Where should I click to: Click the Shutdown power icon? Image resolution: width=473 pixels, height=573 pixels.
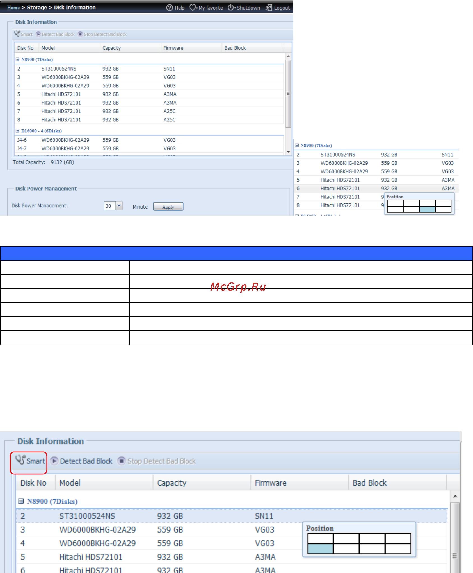tap(230, 8)
